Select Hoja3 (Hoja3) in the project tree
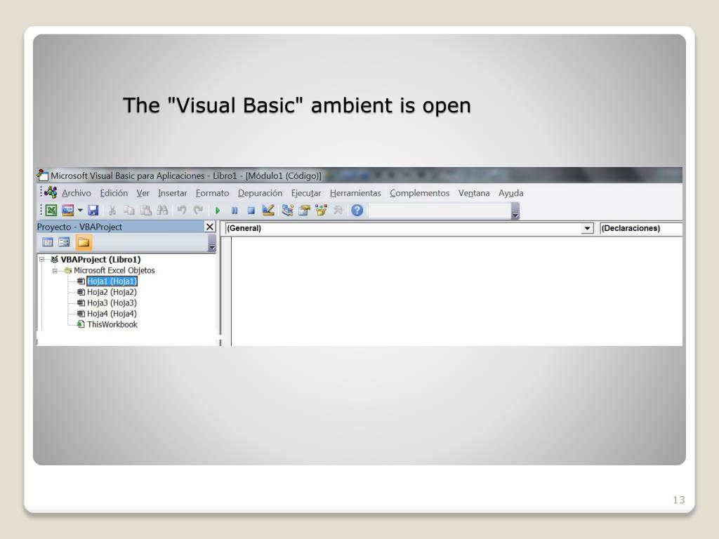This screenshot has width=719, height=539. point(112,303)
